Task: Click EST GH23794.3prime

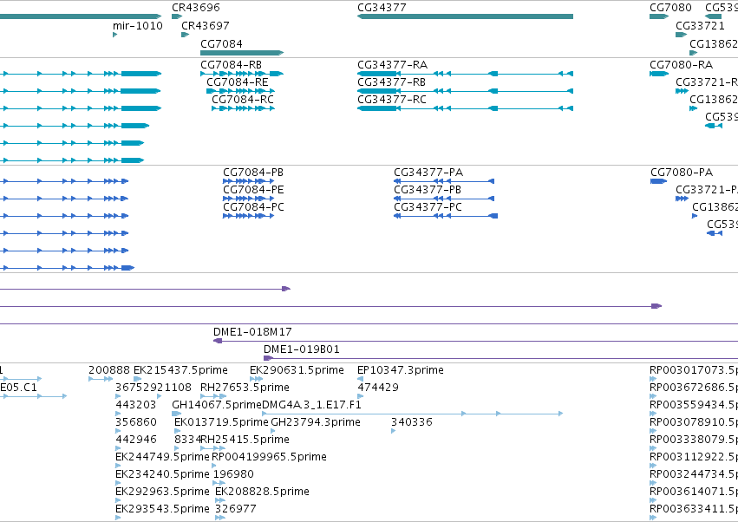Action: (x=316, y=422)
